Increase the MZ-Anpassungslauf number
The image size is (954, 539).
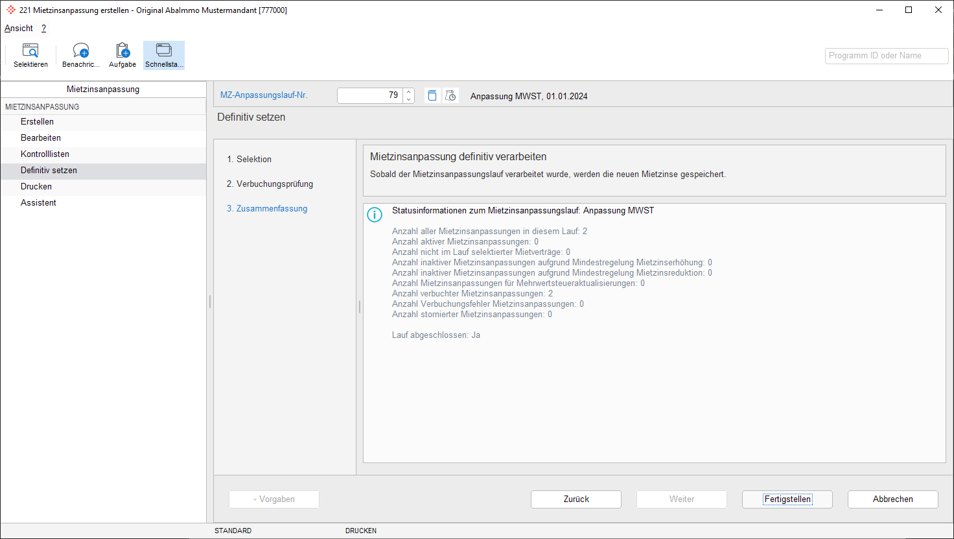pyautogui.click(x=408, y=91)
